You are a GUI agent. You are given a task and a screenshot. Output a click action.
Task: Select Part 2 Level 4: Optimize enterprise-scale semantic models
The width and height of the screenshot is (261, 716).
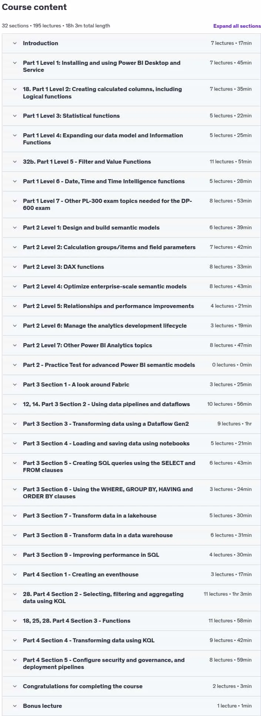131,287
